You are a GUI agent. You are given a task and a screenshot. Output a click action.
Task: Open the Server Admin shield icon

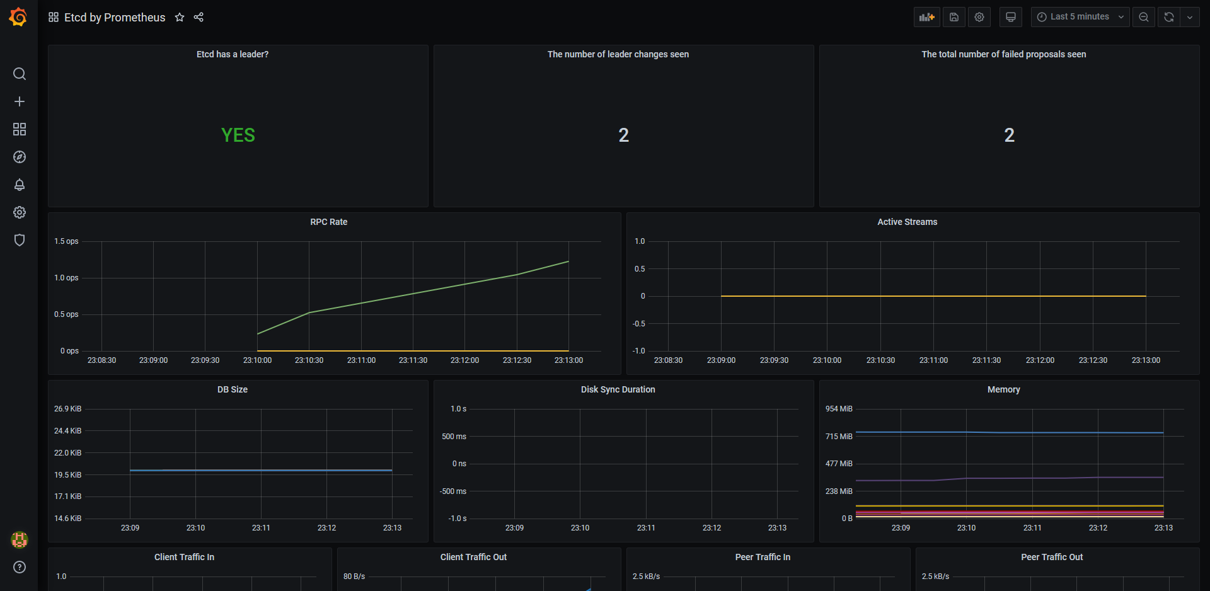[x=20, y=240]
